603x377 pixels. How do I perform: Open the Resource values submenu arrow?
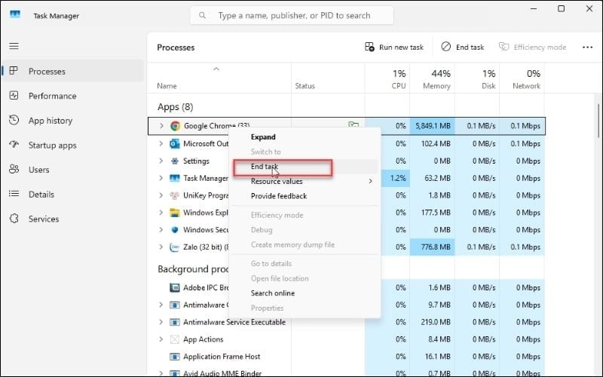(370, 181)
